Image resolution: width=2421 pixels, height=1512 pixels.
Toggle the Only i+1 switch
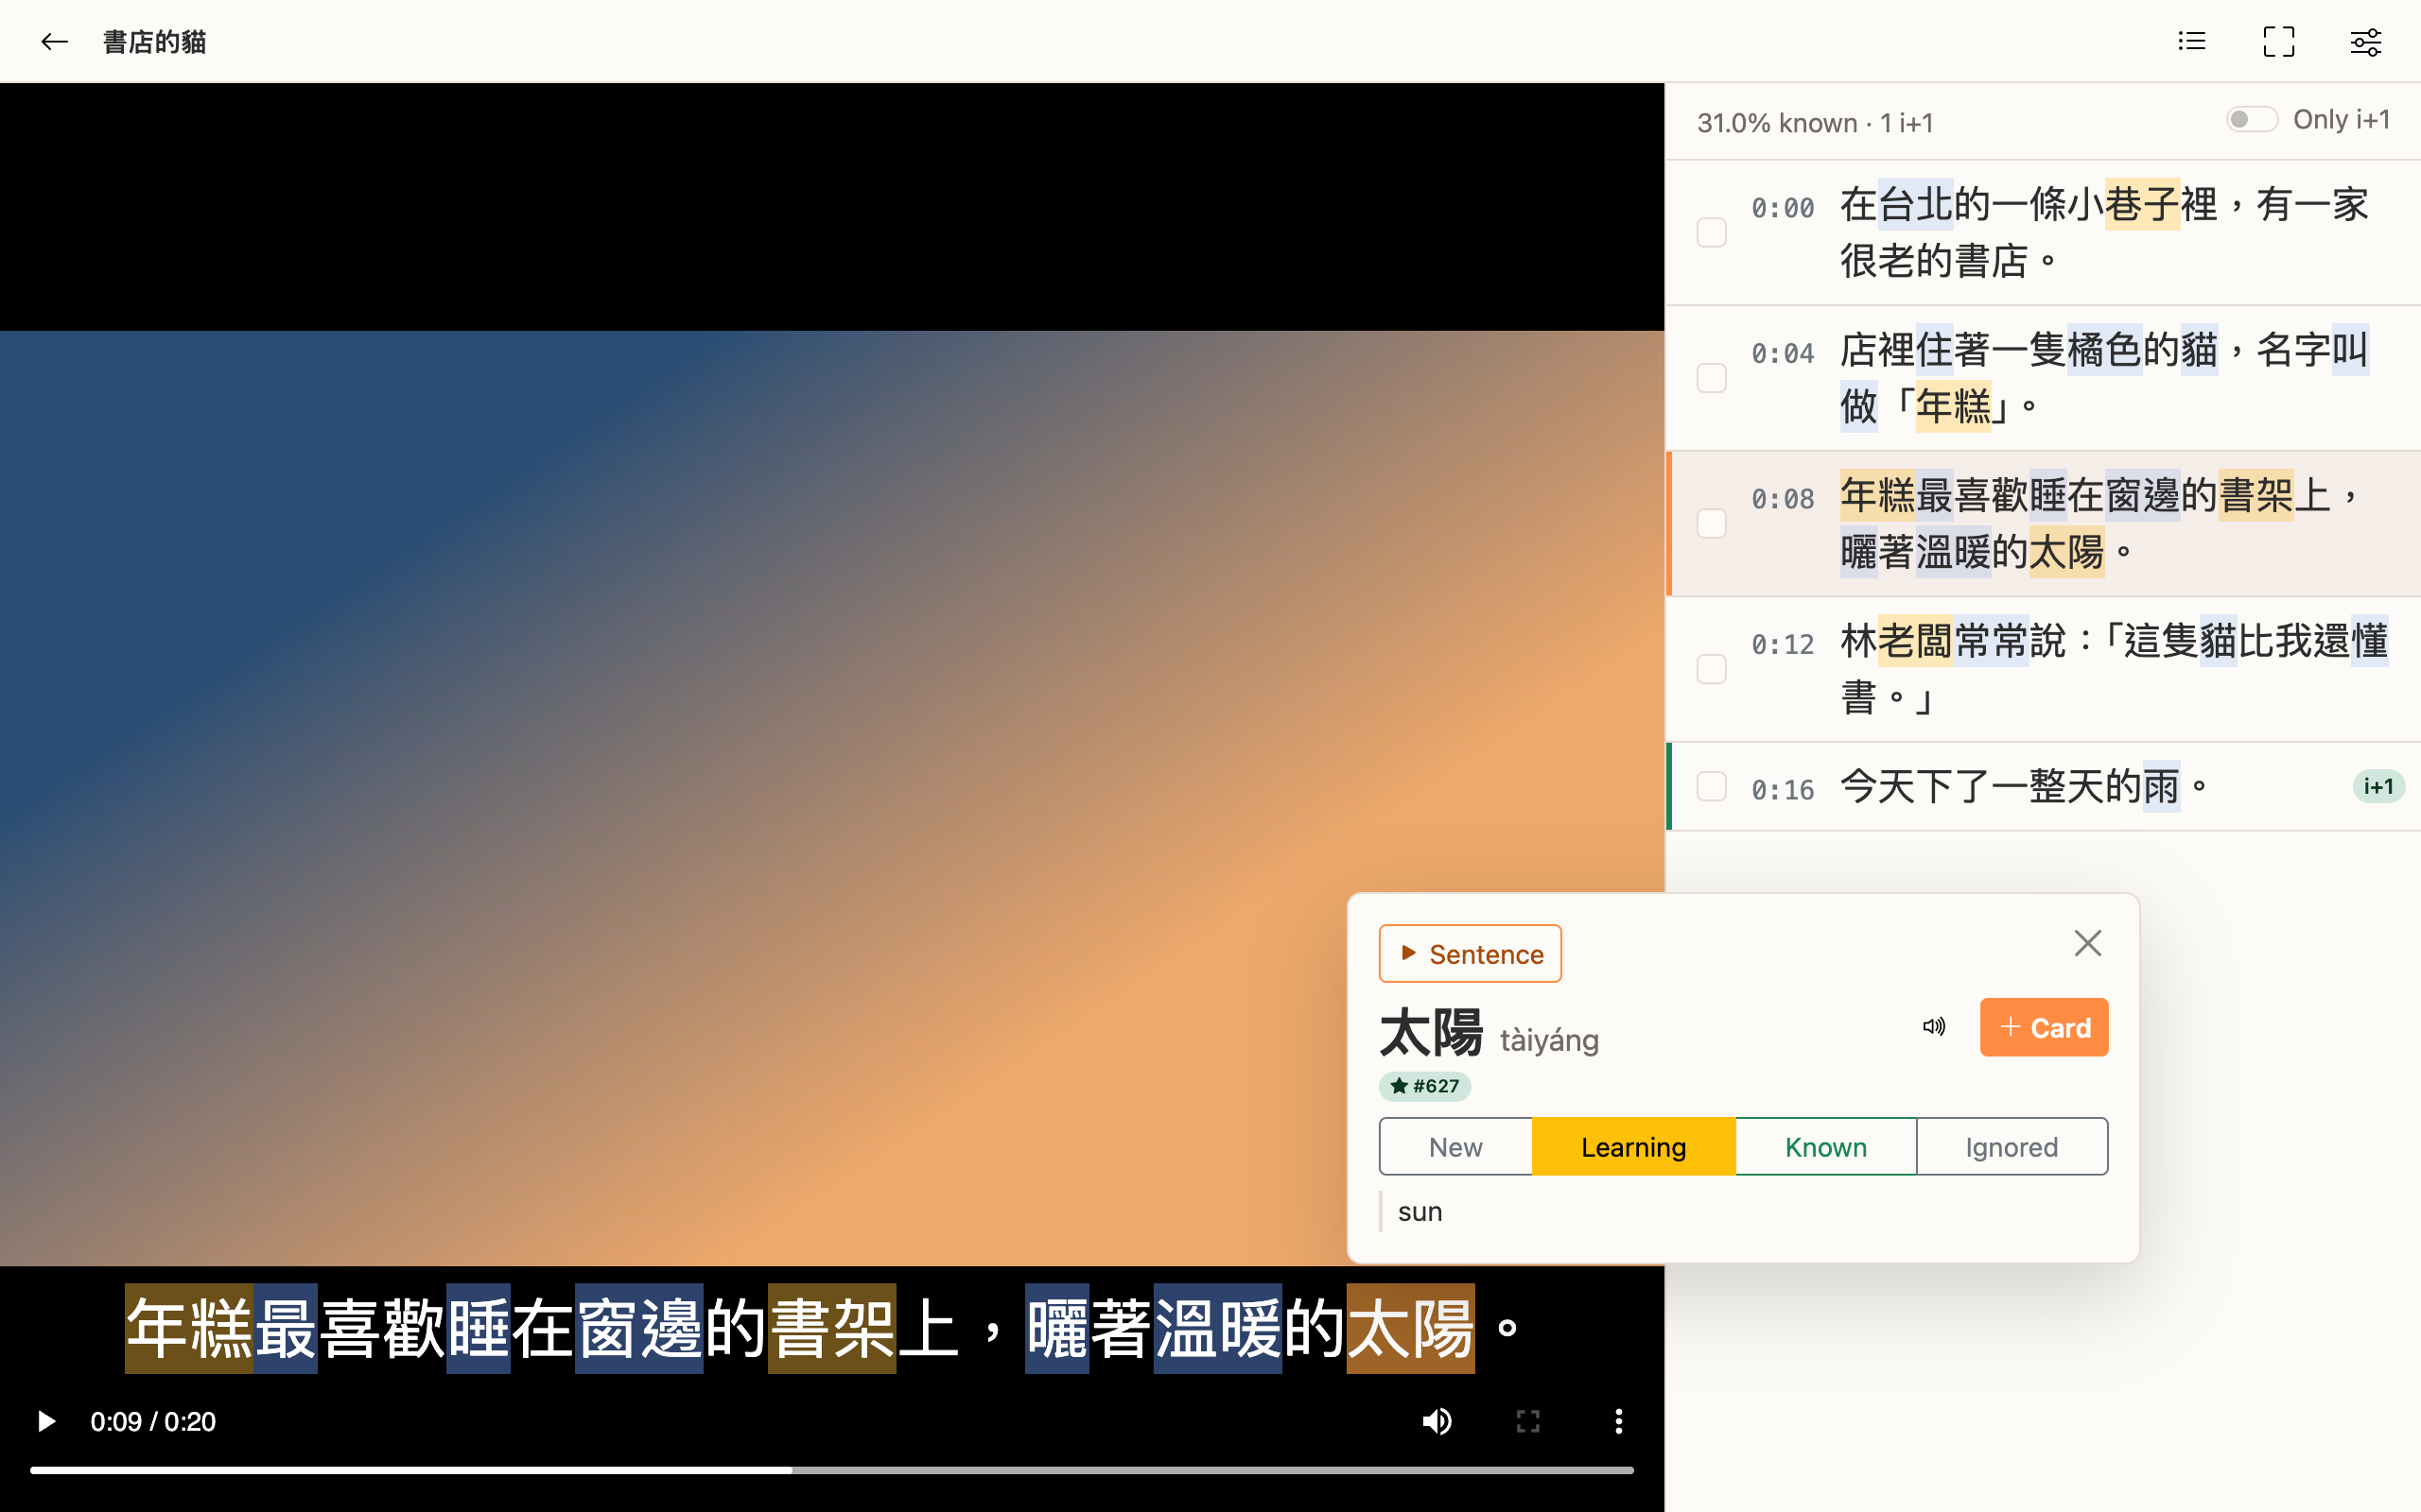click(x=2251, y=120)
